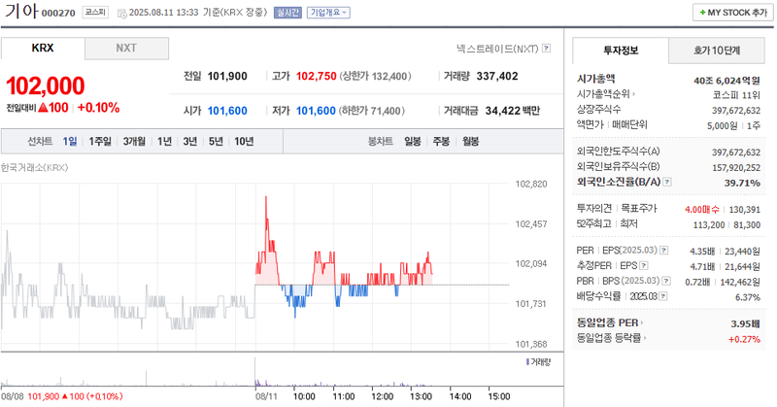The width and height of the screenshot is (777, 407).
Task: Select the 10년 line chart period
Action: pos(245,141)
